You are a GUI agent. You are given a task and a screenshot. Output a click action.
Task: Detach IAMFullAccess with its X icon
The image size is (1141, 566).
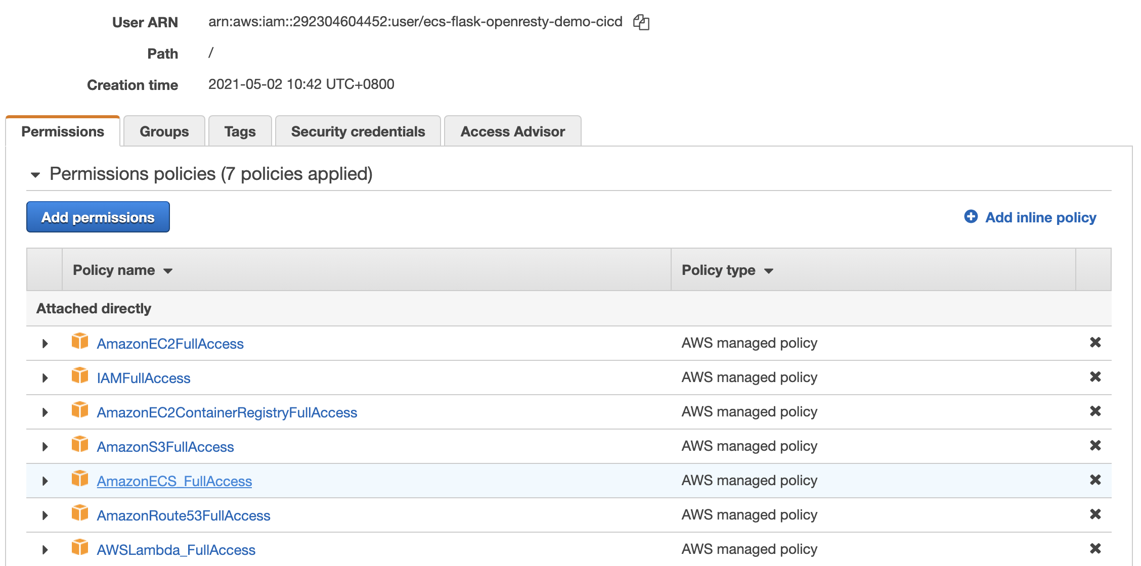[x=1095, y=377]
